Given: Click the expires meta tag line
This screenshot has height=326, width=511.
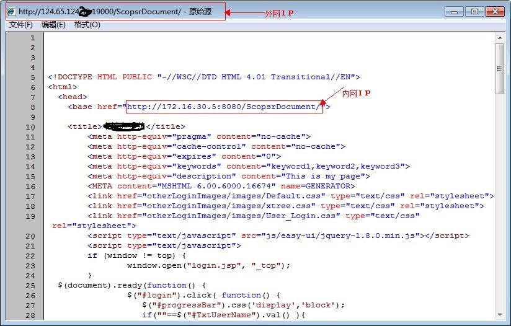Looking at the screenshot, I should pos(184,156).
